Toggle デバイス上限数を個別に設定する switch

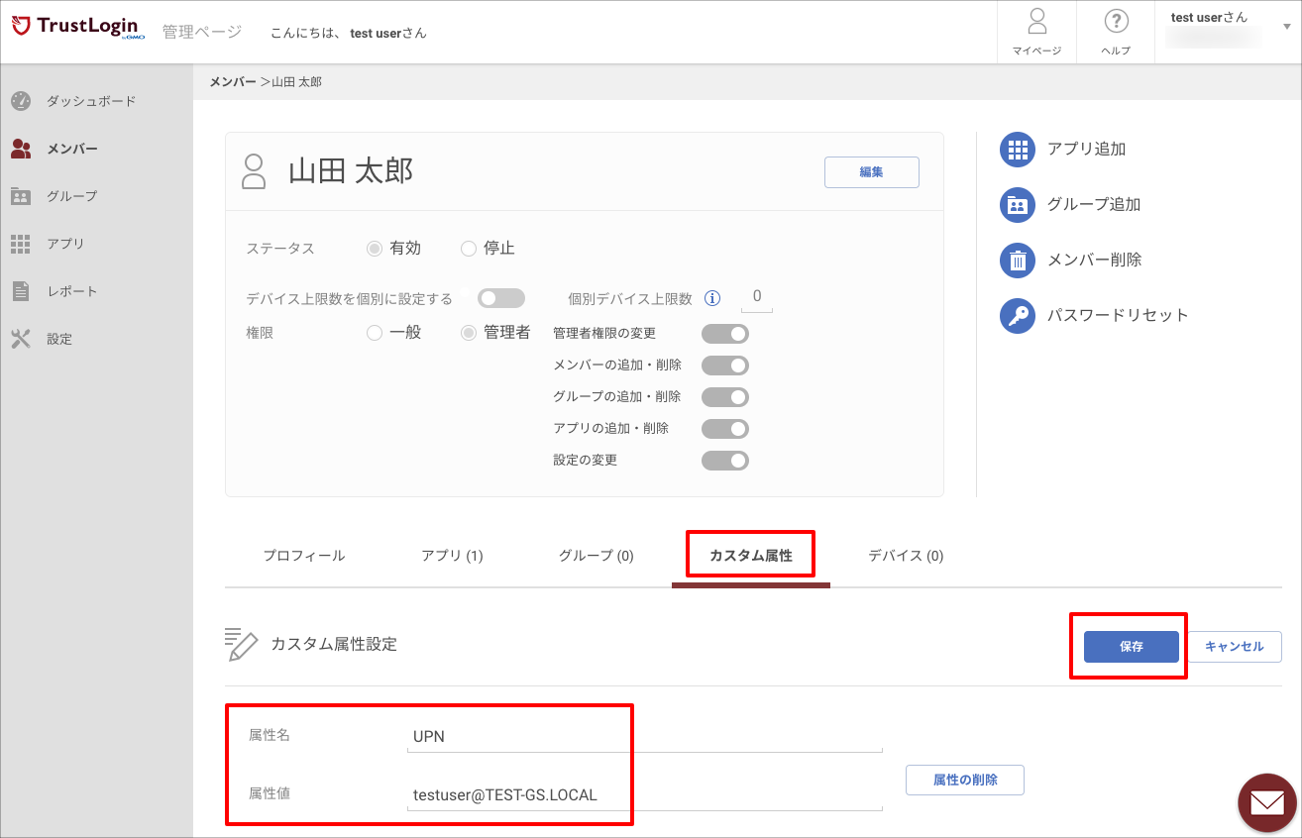pyautogui.click(x=501, y=298)
